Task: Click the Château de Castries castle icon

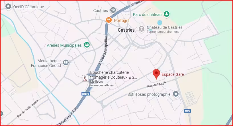Action: [x=142, y=29]
